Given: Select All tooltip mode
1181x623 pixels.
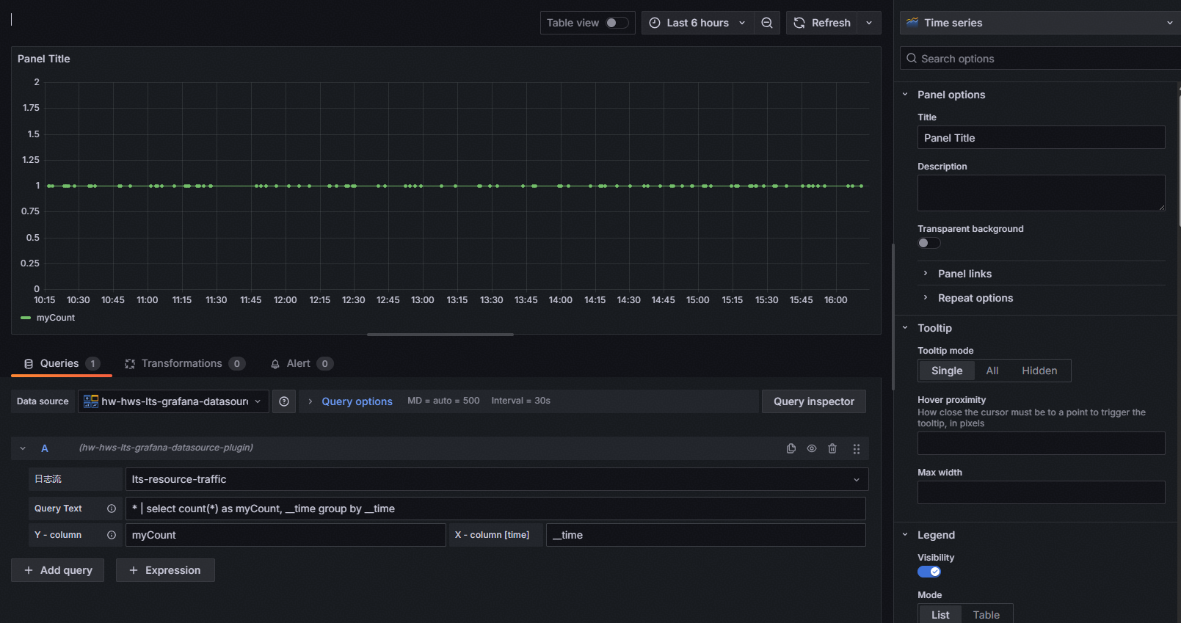Looking at the screenshot, I should click(992, 371).
